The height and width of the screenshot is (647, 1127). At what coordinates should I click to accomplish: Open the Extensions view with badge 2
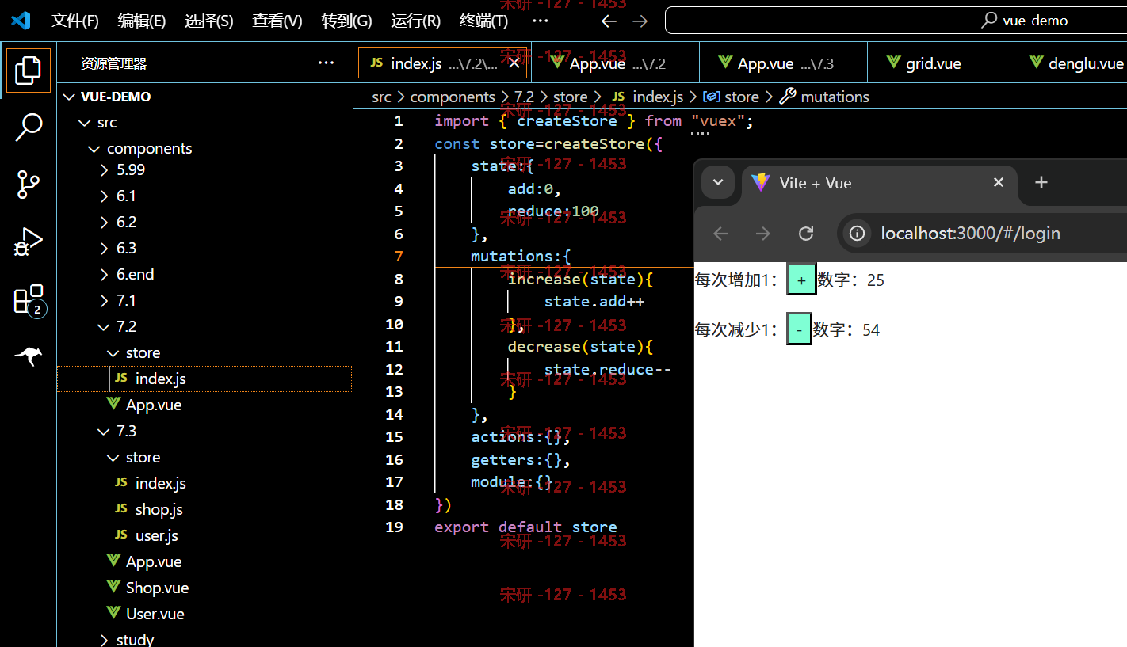[29, 300]
